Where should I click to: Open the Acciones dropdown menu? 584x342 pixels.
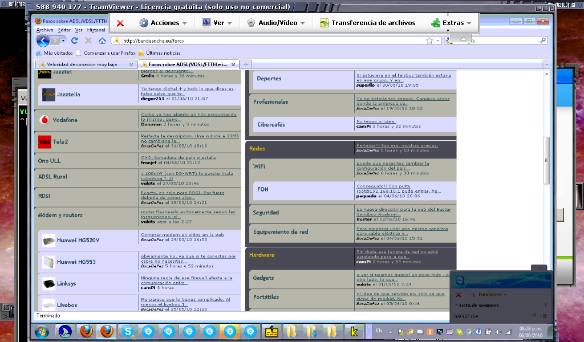click(163, 23)
